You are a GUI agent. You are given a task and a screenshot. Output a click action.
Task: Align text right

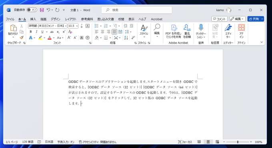(108, 32)
